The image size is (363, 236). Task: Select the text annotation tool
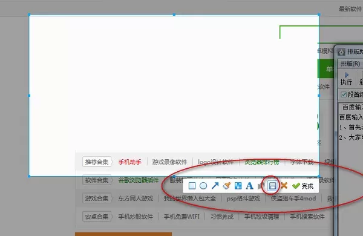249,186
